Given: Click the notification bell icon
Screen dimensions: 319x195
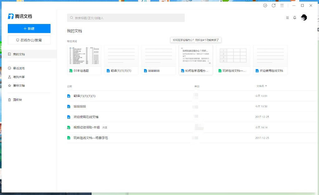Looking at the screenshot, I should point(295,18).
